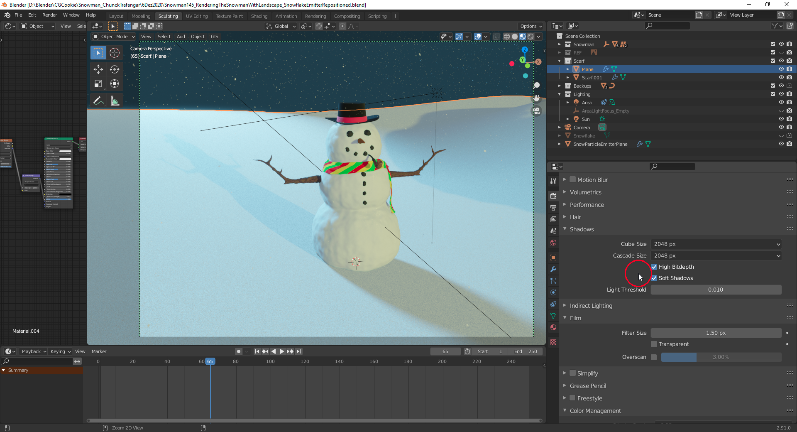The height and width of the screenshot is (432, 797).
Task: Open the Particle Properties tab
Action: point(553,281)
